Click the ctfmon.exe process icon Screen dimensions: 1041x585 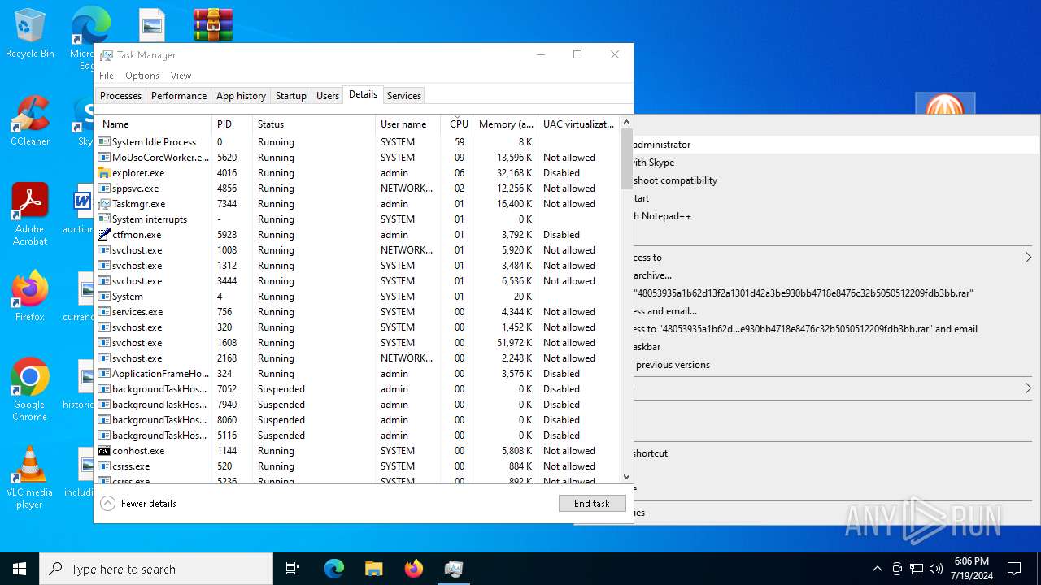[104, 235]
